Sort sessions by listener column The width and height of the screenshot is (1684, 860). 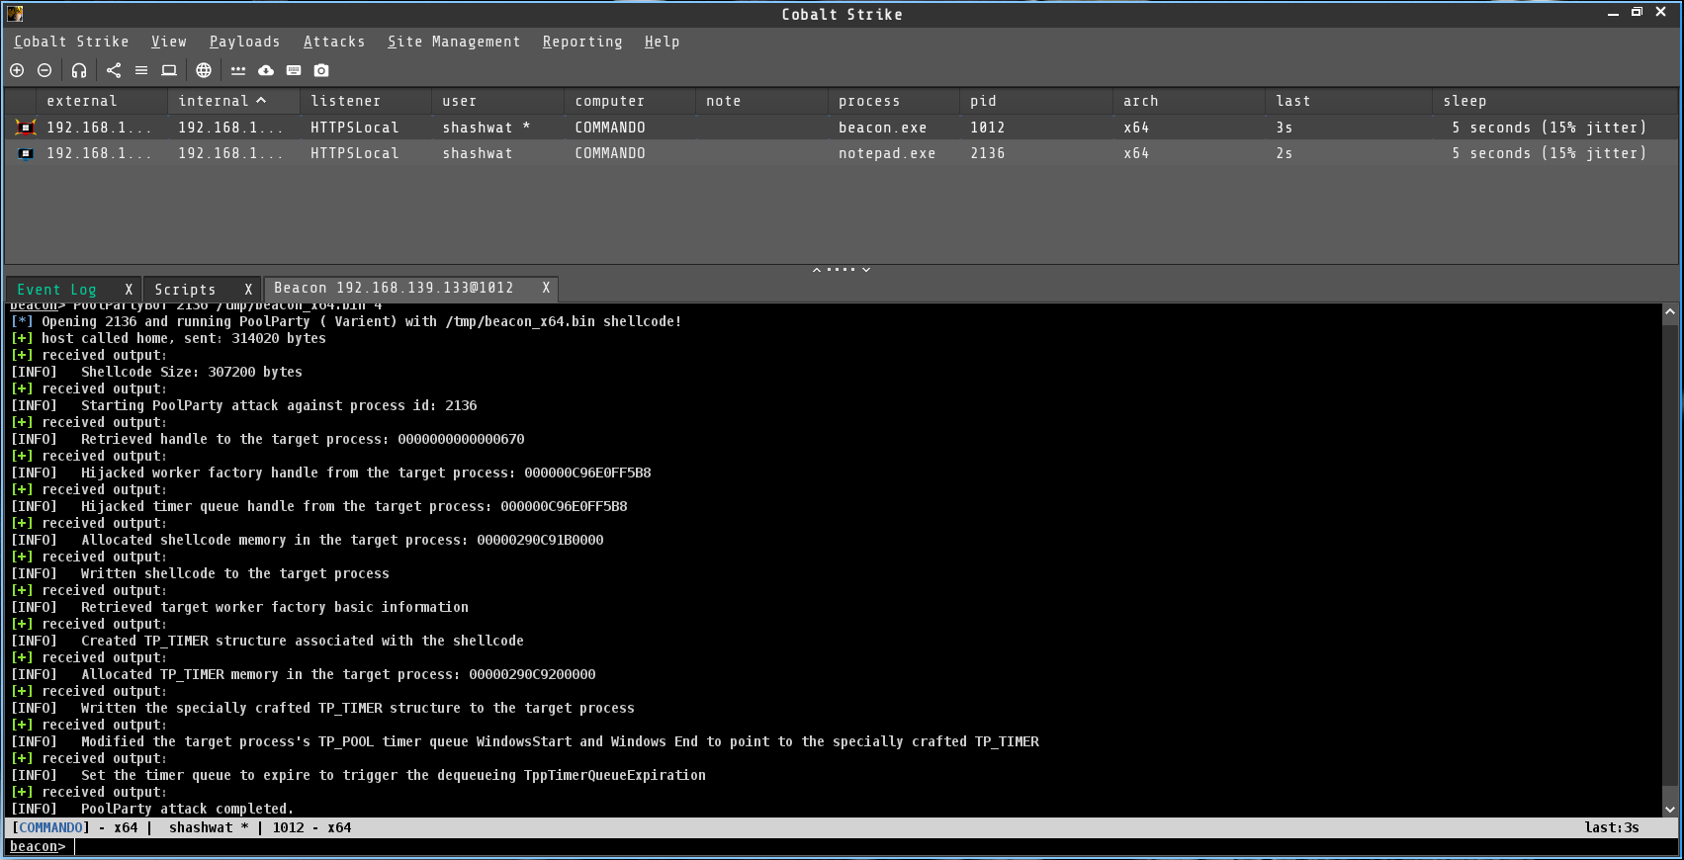[366, 101]
